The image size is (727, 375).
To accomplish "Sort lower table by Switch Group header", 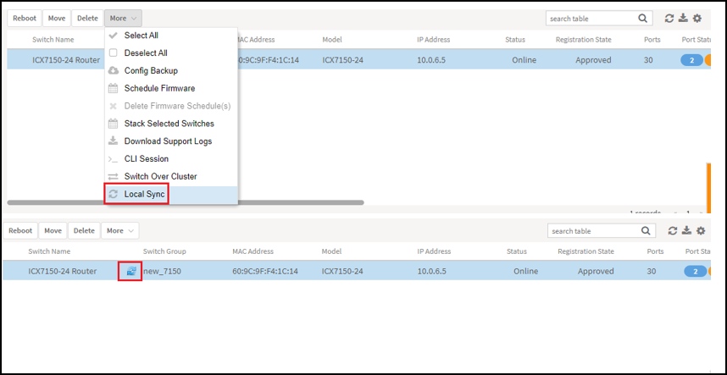I will (x=164, y=251).
